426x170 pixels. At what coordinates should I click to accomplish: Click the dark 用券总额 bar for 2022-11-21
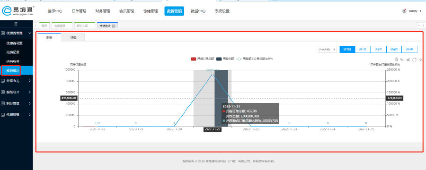221,98
